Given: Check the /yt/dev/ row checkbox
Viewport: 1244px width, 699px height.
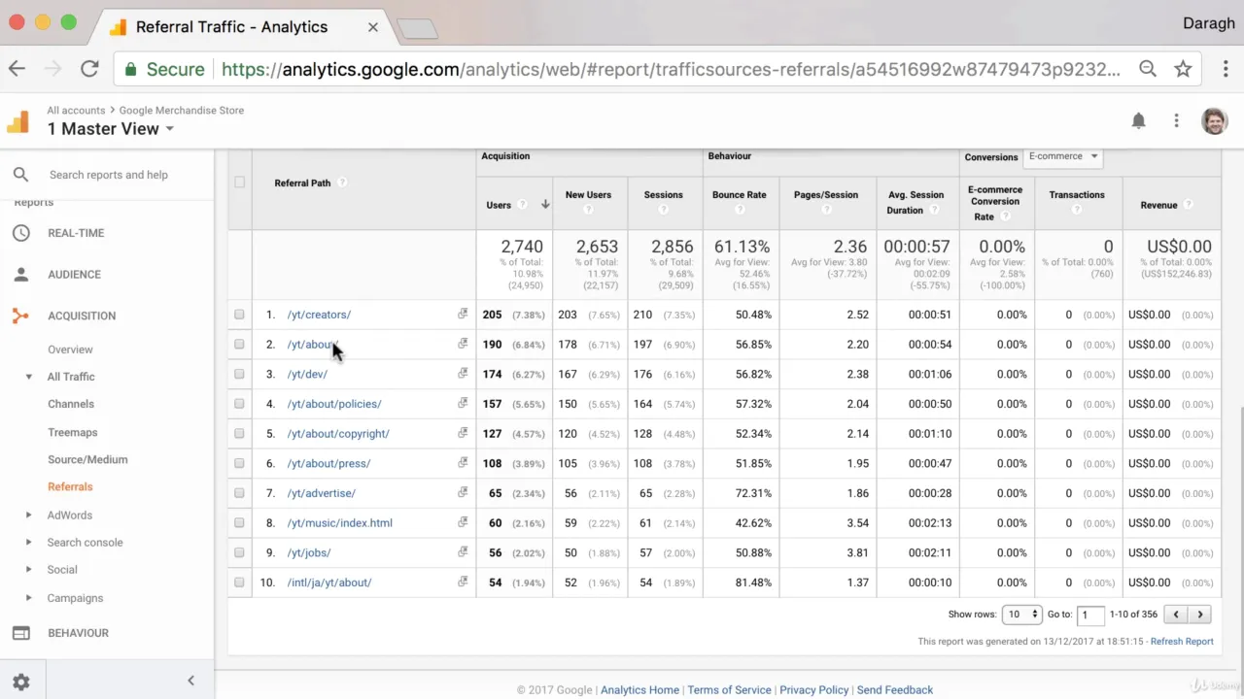Looking at the screenshot, I should coord(239,374).
